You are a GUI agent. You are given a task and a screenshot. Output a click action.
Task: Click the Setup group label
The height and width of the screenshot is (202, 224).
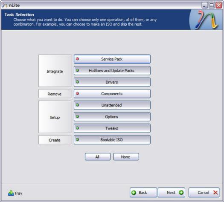(55, 117)
